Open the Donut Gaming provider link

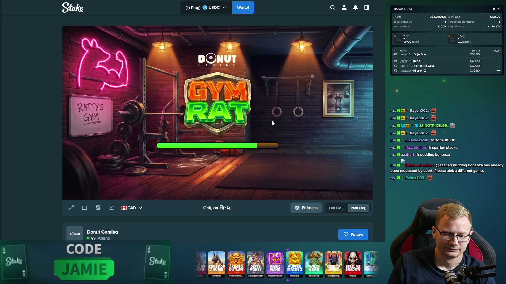[103, 232]
